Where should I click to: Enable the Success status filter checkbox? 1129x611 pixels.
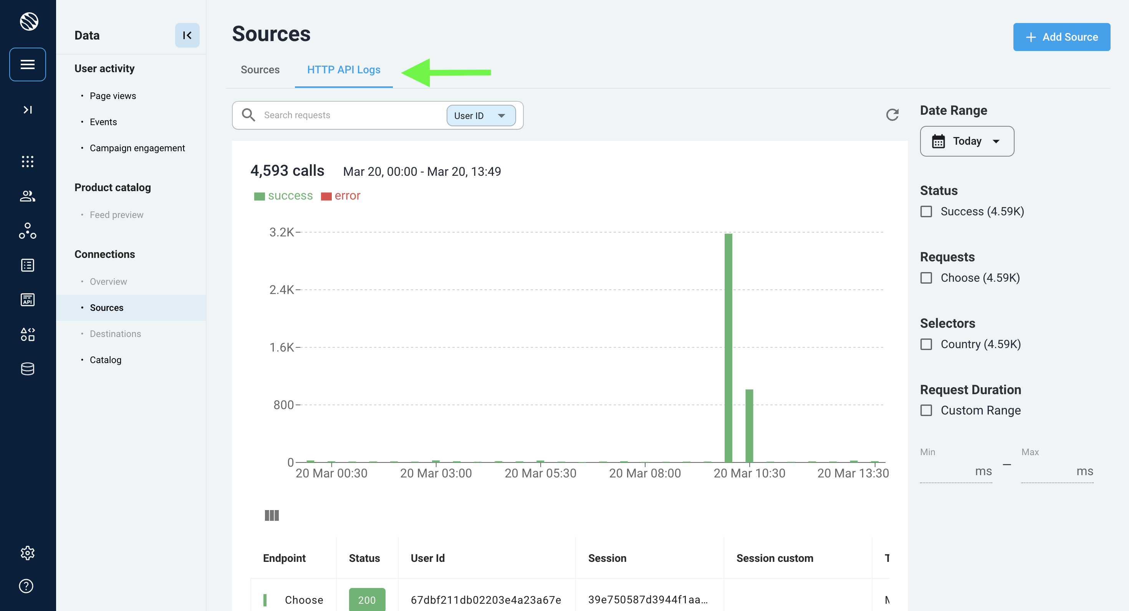(926, 211)
